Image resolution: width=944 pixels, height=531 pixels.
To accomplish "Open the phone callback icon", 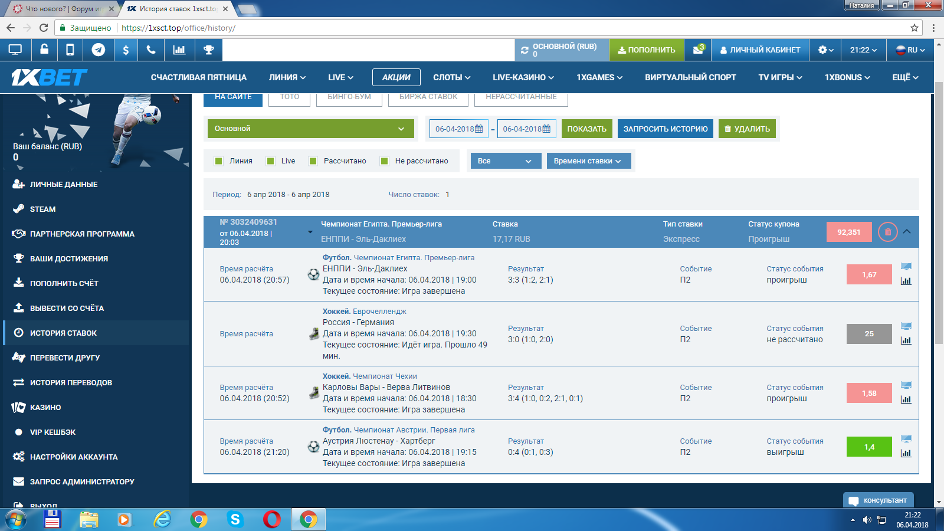I will [x=151, y=50].
